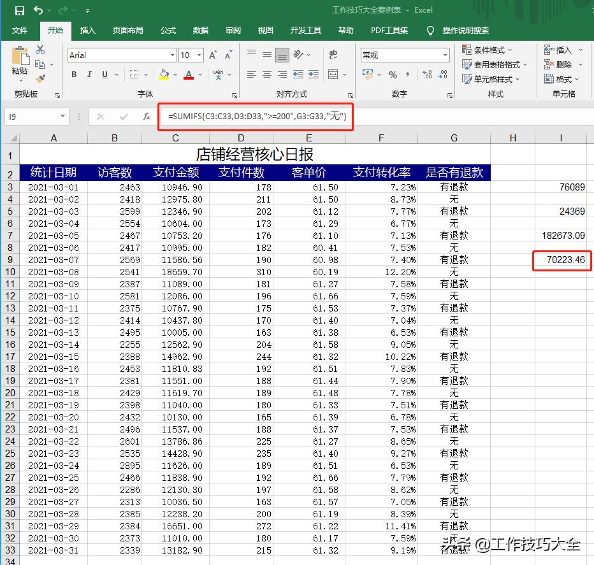Toggle underline formatting
Viewport: 594px width, 565px height.
click(104, 75)
